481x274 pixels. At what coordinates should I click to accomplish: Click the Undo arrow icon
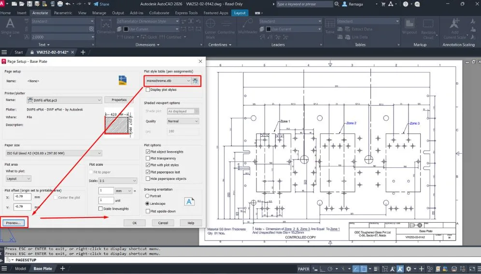pyautogui.click(x=68, y=4)
